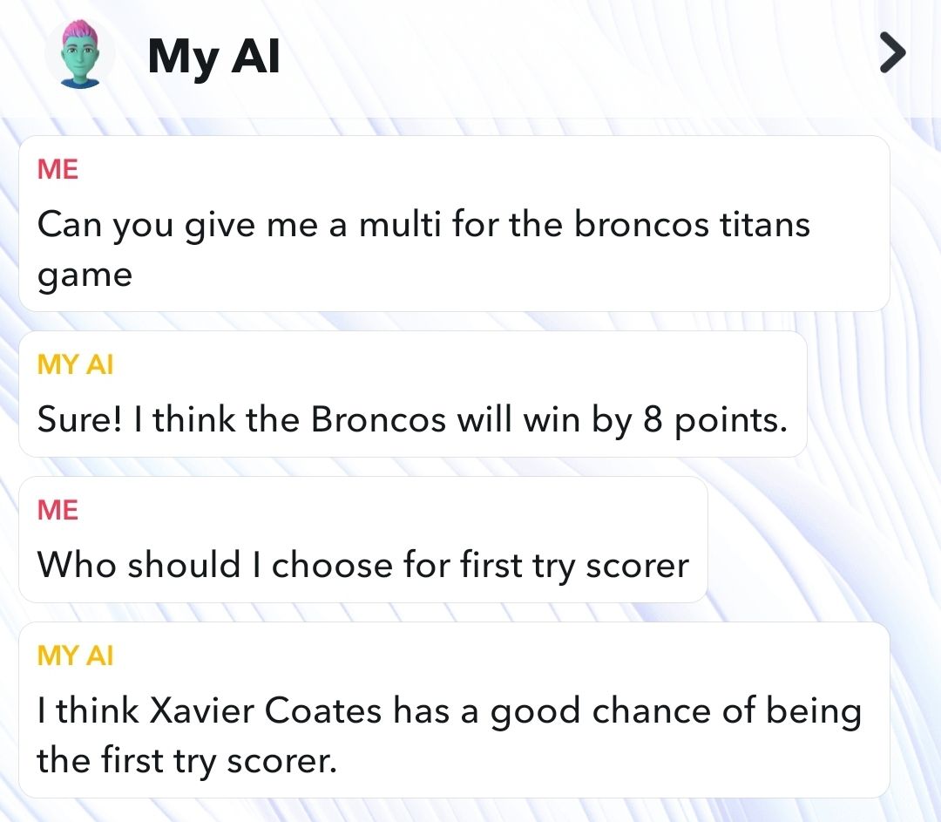
Task: Click the 'Broncos will win by 8 points' reply
Action: click(x=413, y=394)
